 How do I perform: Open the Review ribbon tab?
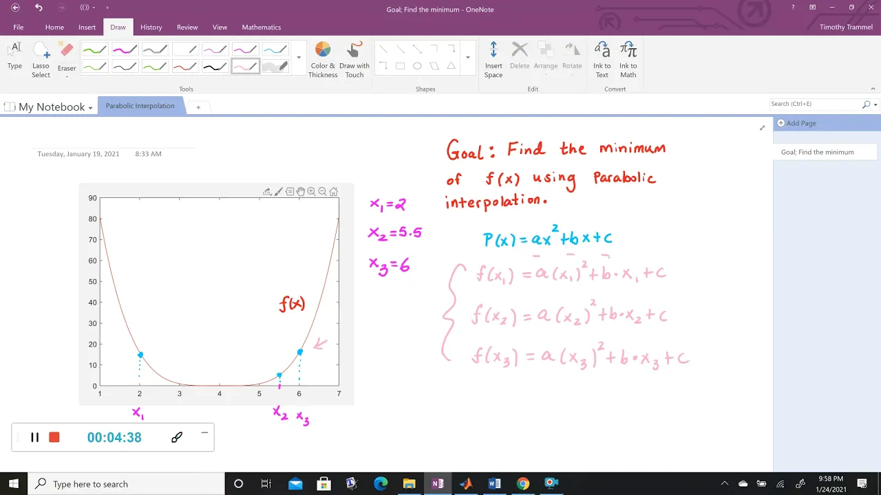(x=187, y=27)
